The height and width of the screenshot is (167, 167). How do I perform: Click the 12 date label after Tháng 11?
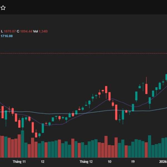tap(43, 161)
